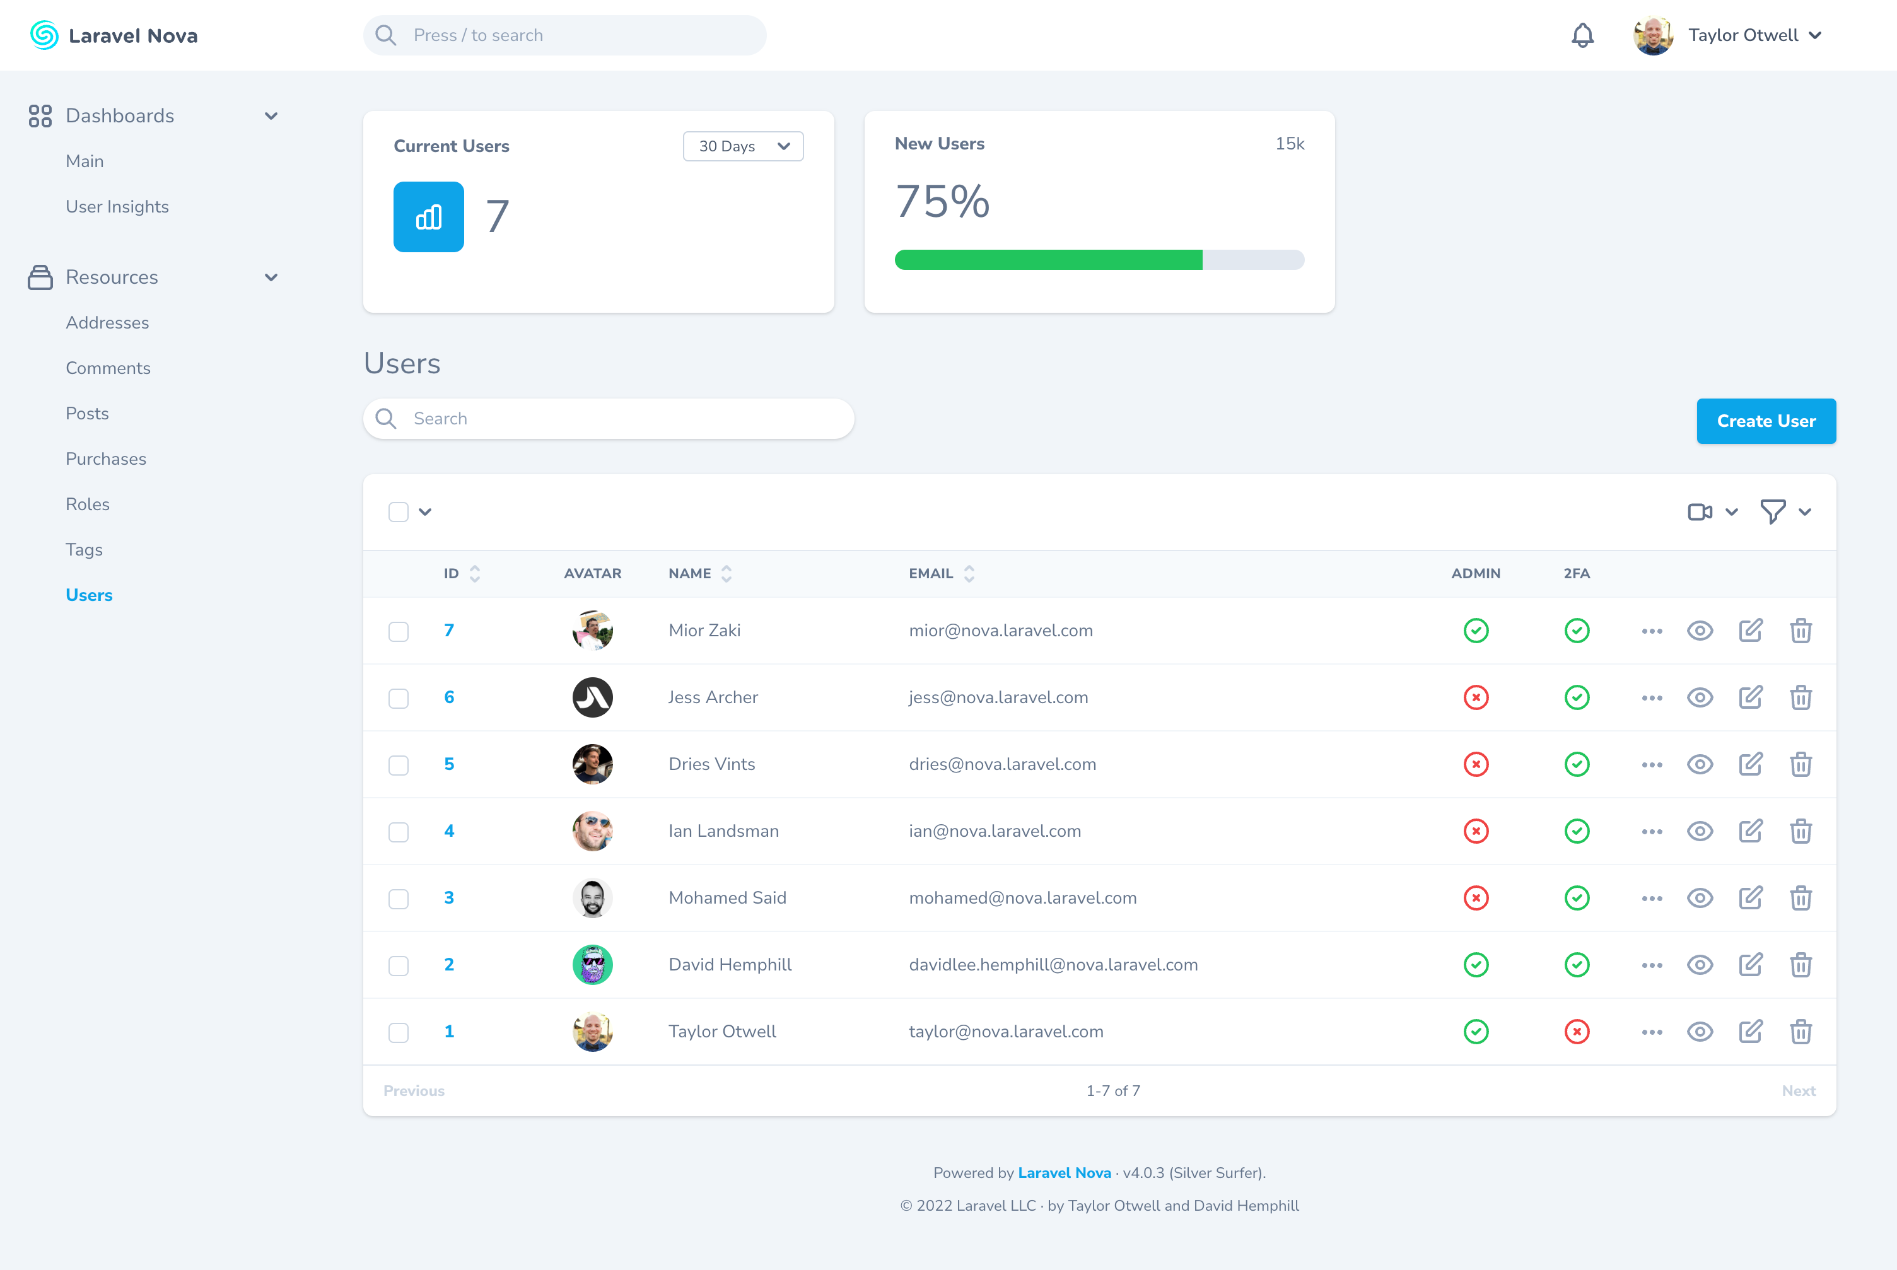Navigate to Posts resource

tap(86, 412)
